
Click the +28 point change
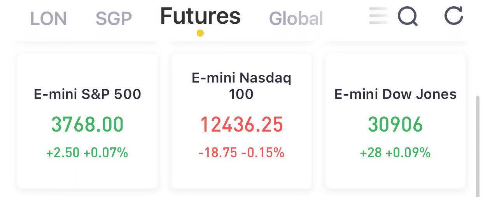point(371,153)
